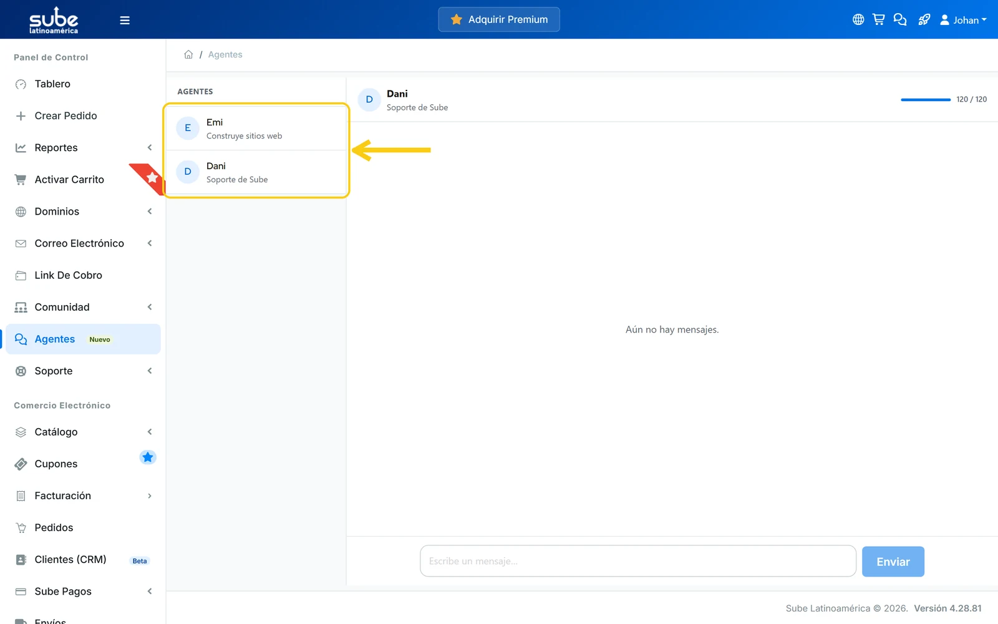Expand the Comunidad submenu chevron
Viewport: 998px width, 624px height.
coord(150,306)
